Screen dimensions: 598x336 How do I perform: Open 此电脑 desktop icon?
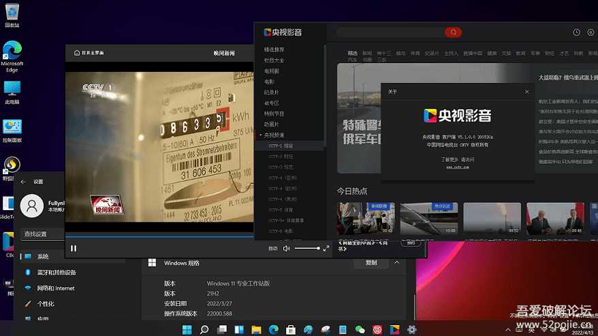pyautogui.click(x=12, y=93)
